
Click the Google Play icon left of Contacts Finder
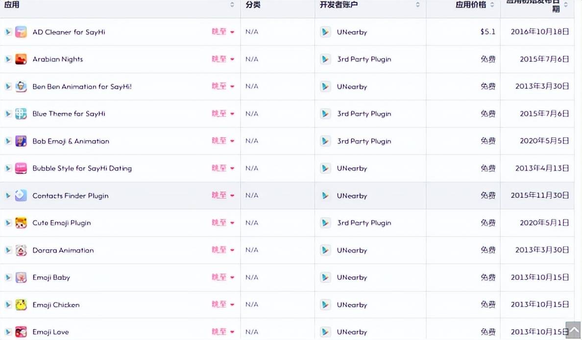[8, 195]
